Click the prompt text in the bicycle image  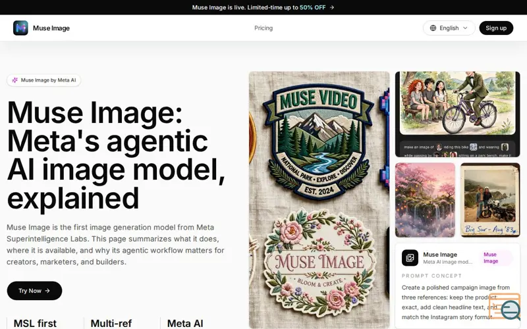point(457,151)
